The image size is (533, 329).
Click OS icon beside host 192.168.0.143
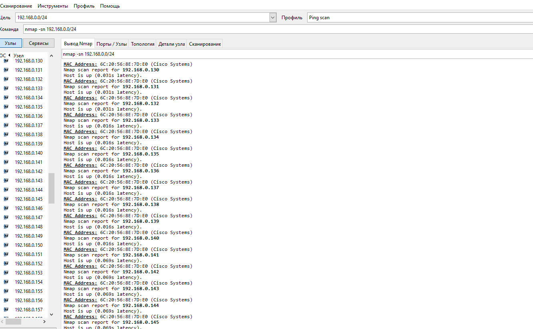click(x=6, y=181)
